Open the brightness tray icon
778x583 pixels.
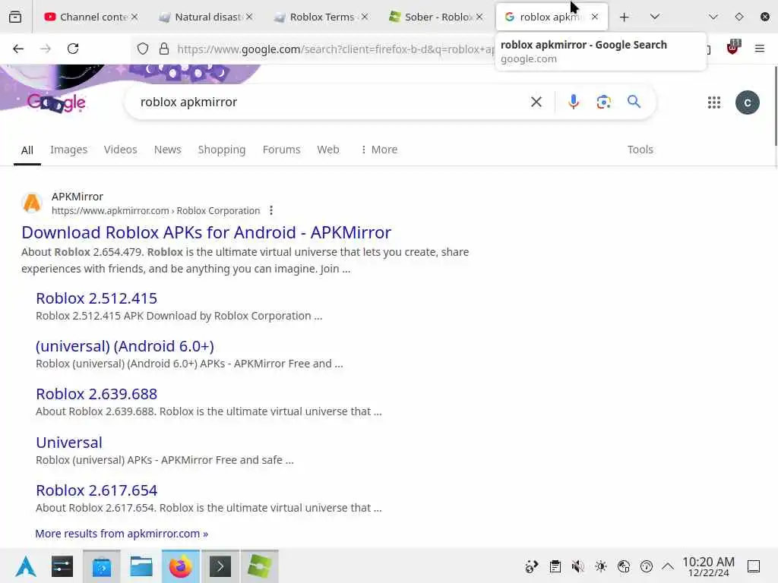(601, 566)
